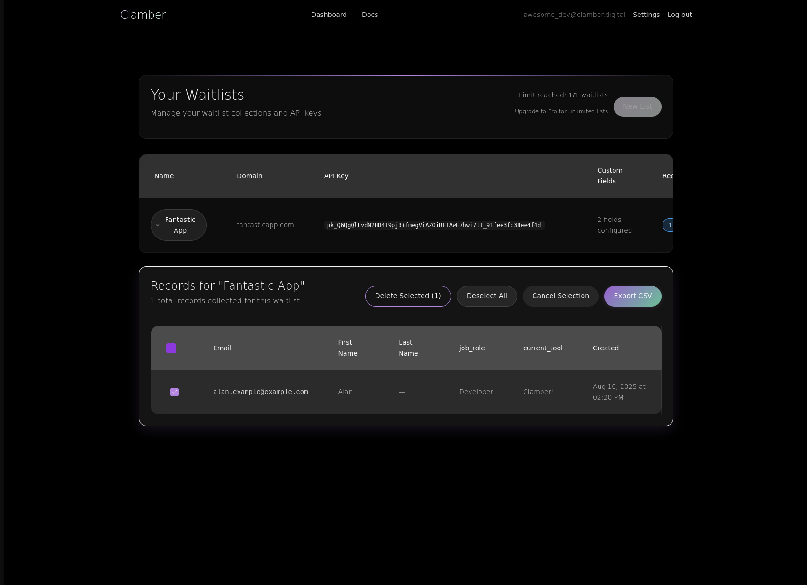Click the Created column header
This screenshot has height=585, width=807.
tap(606, 348)
